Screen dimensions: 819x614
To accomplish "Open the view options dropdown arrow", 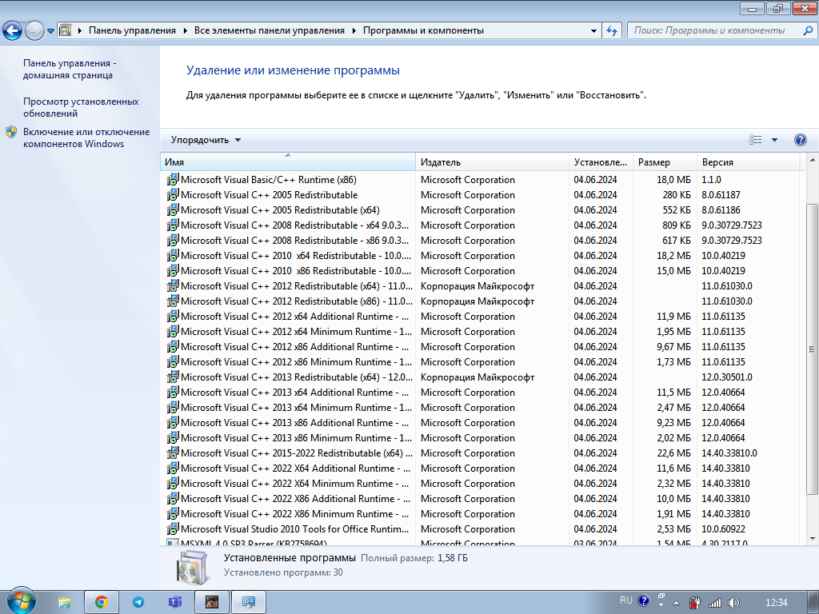I will point(774,140).
